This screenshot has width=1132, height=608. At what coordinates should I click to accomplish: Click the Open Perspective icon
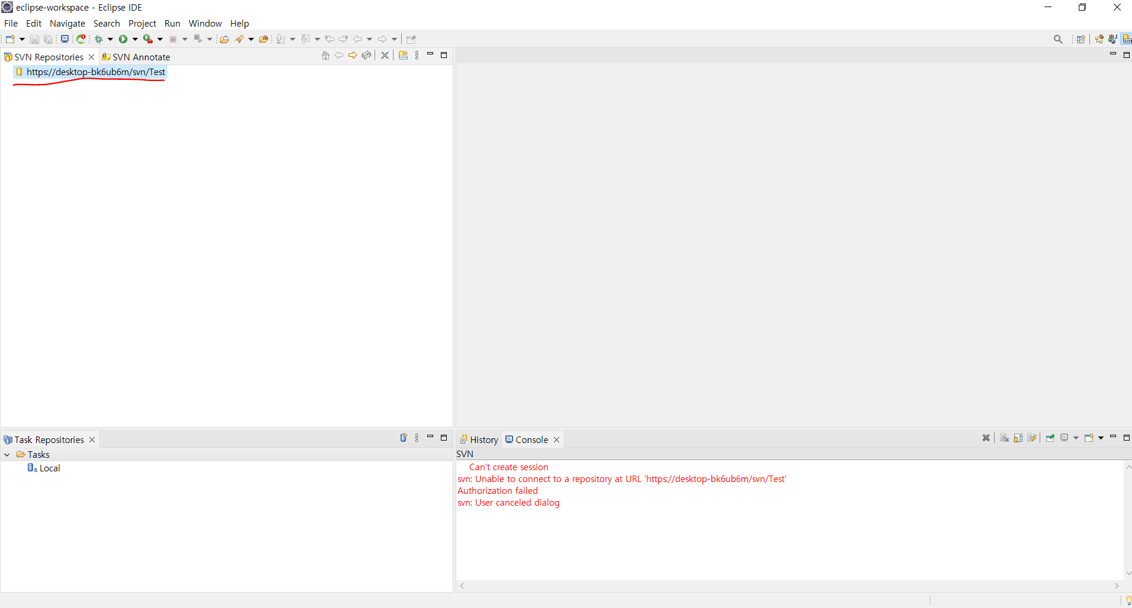(1081, 39)
